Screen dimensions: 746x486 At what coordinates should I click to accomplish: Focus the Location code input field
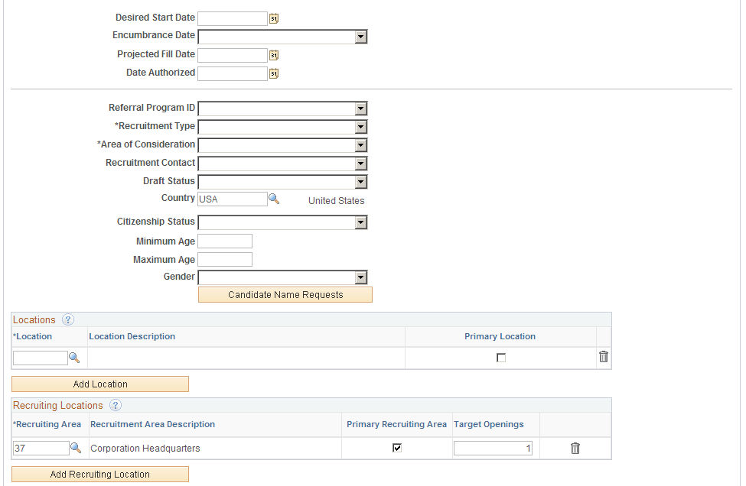(41, 358)
